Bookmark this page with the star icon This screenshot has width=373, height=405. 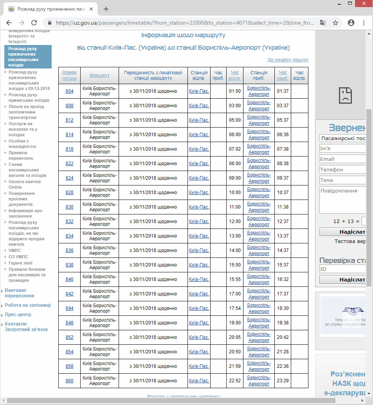[x=335, y=23]
